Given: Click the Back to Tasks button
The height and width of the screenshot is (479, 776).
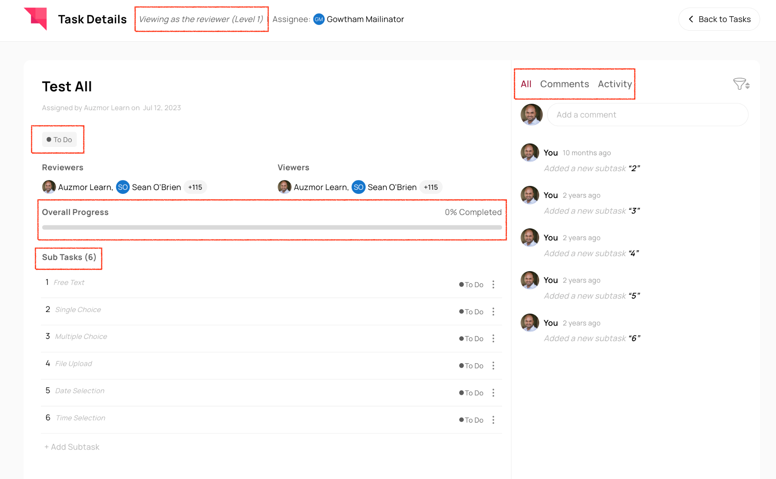Looking at the screenshot, I should pyautogui.click(x=719, y=19).
